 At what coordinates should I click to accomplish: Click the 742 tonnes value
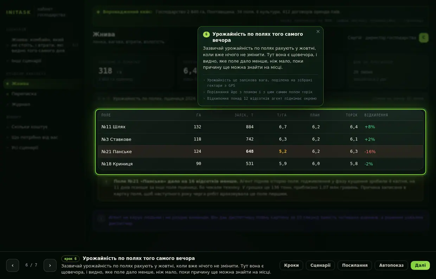click(250, 139)
